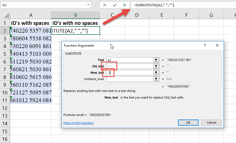Click cell A7 with 560821 5030 861
236x143 pixels.
click(x=31, y=69)
